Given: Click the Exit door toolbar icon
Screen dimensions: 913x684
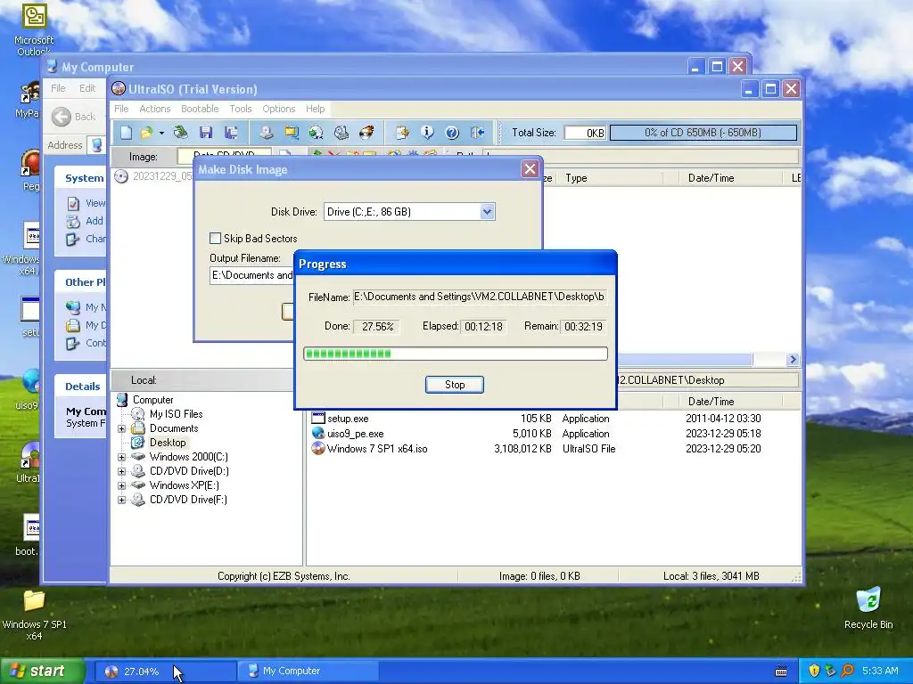Looking at the screenshot, I should coord(478,133).
